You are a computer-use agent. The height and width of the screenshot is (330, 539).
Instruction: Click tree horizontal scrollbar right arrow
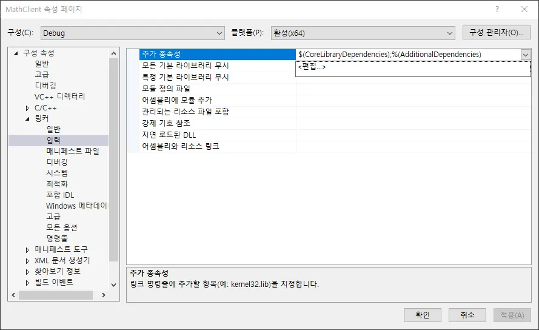click(104, 295)
